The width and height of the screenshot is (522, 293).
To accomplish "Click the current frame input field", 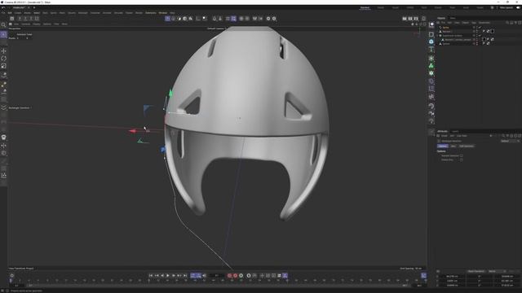I will point(217,275).
